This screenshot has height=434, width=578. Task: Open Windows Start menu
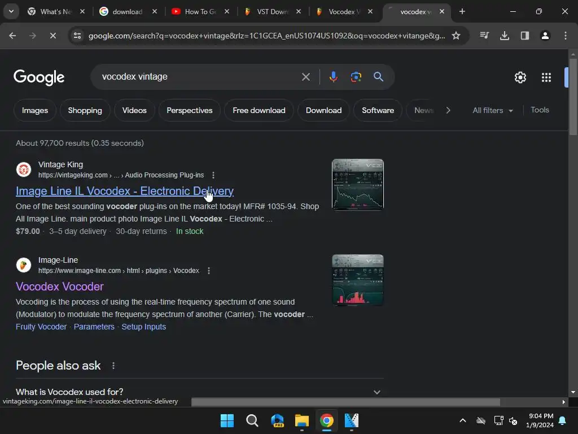[227, 420]
